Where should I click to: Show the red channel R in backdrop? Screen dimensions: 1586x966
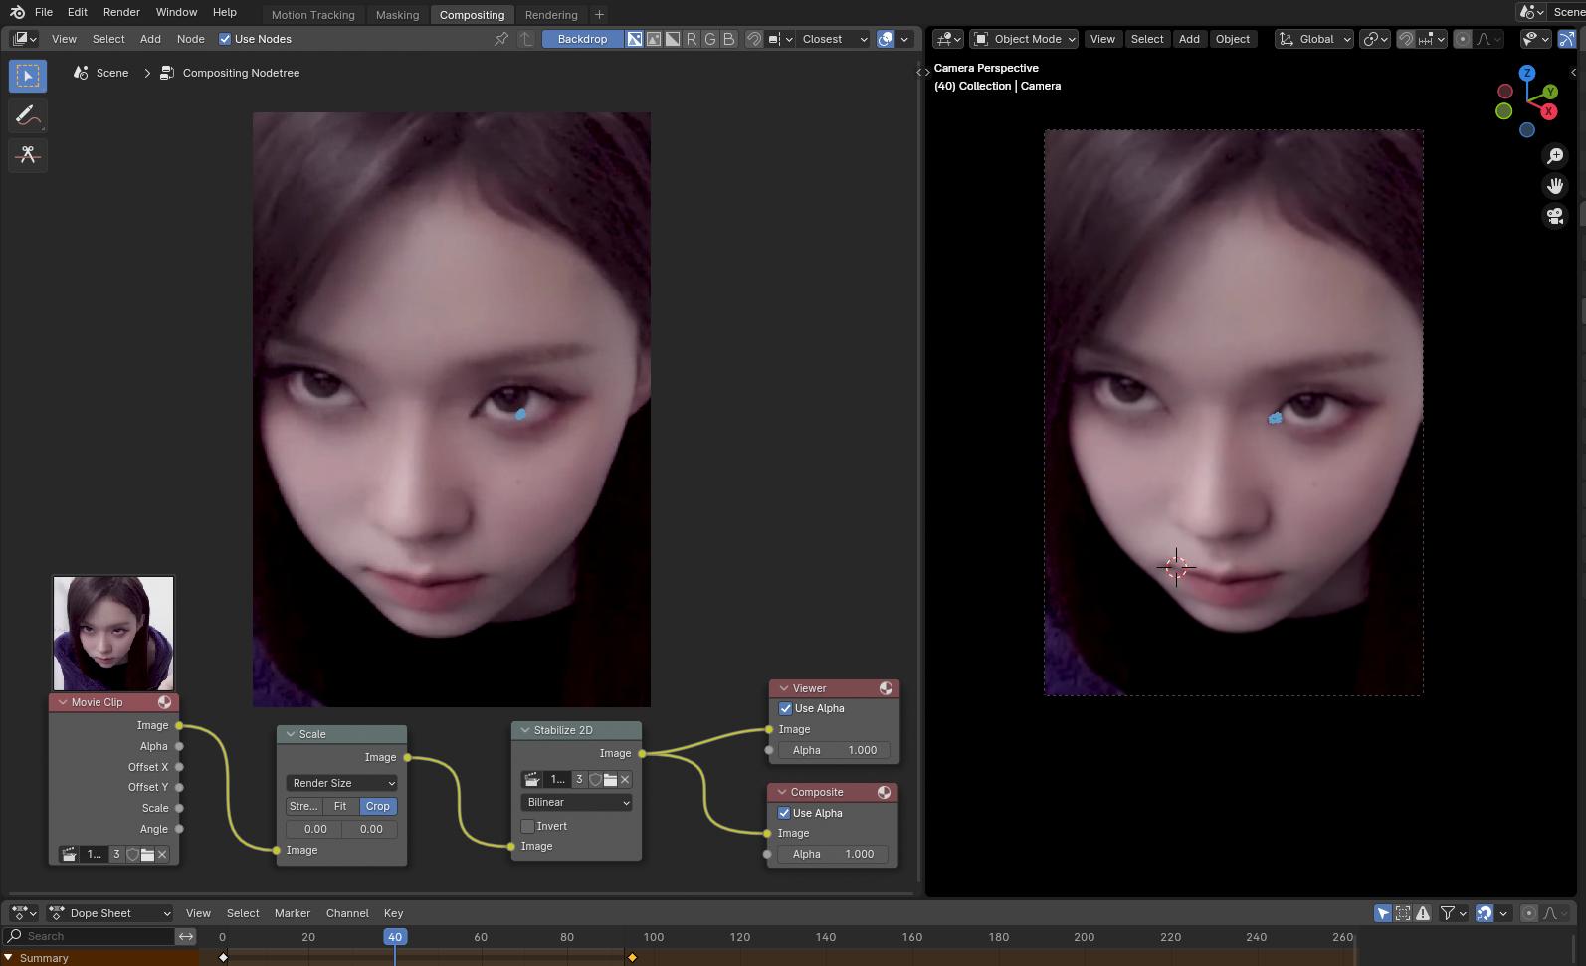click(x=692, y=39)
